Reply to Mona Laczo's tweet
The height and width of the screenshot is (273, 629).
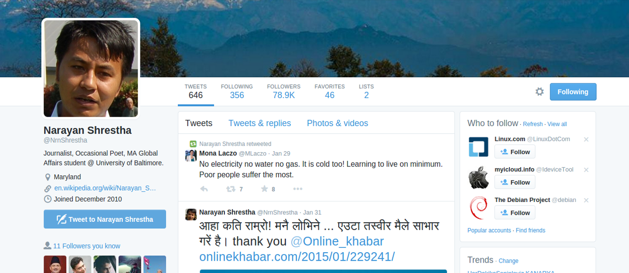(204, 189)
